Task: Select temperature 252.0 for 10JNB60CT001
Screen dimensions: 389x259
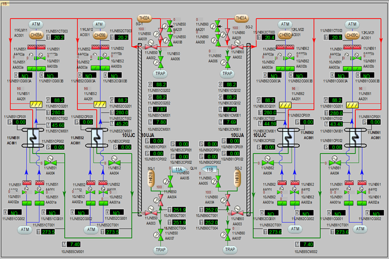Action: [x=211, y=210]
